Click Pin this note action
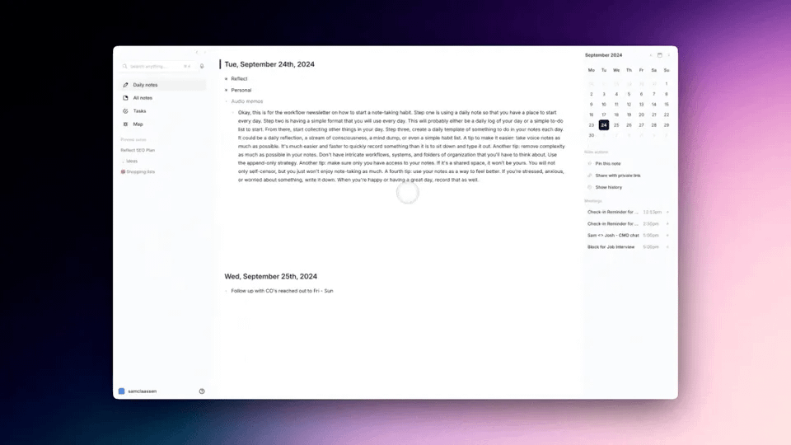The width and height of the screenshot is (791, 445). 608,163
